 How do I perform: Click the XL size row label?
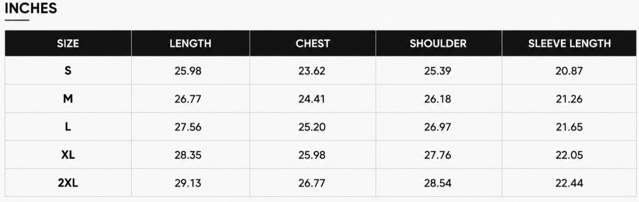pyautogui.click(x=68, y=155)
